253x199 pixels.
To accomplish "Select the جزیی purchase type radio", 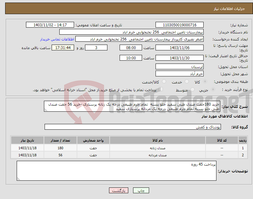I will click(x=213, y=90).
